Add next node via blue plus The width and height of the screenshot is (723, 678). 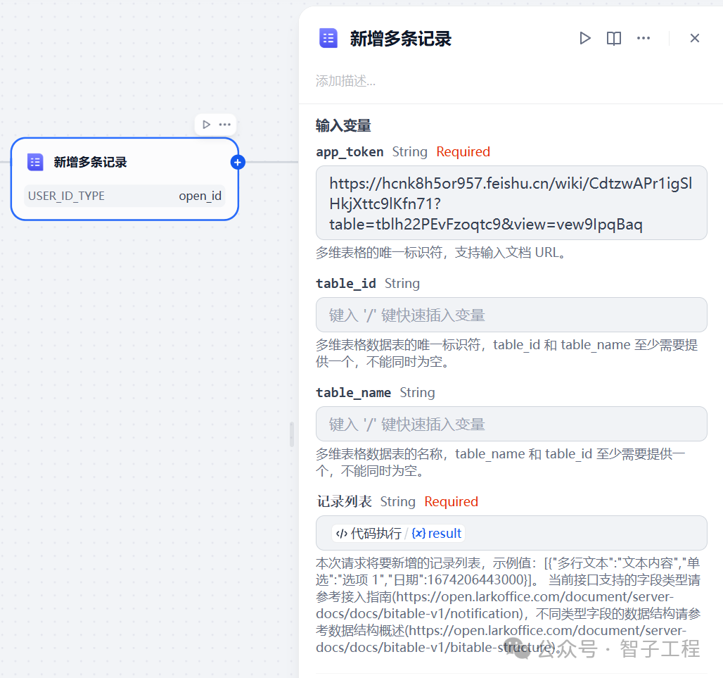click(x=238, y=163)
